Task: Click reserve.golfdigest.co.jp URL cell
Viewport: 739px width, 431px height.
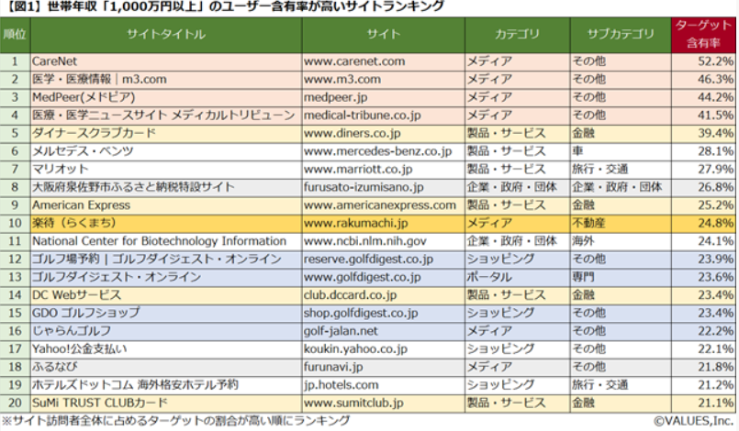Action: click(383, 260)
